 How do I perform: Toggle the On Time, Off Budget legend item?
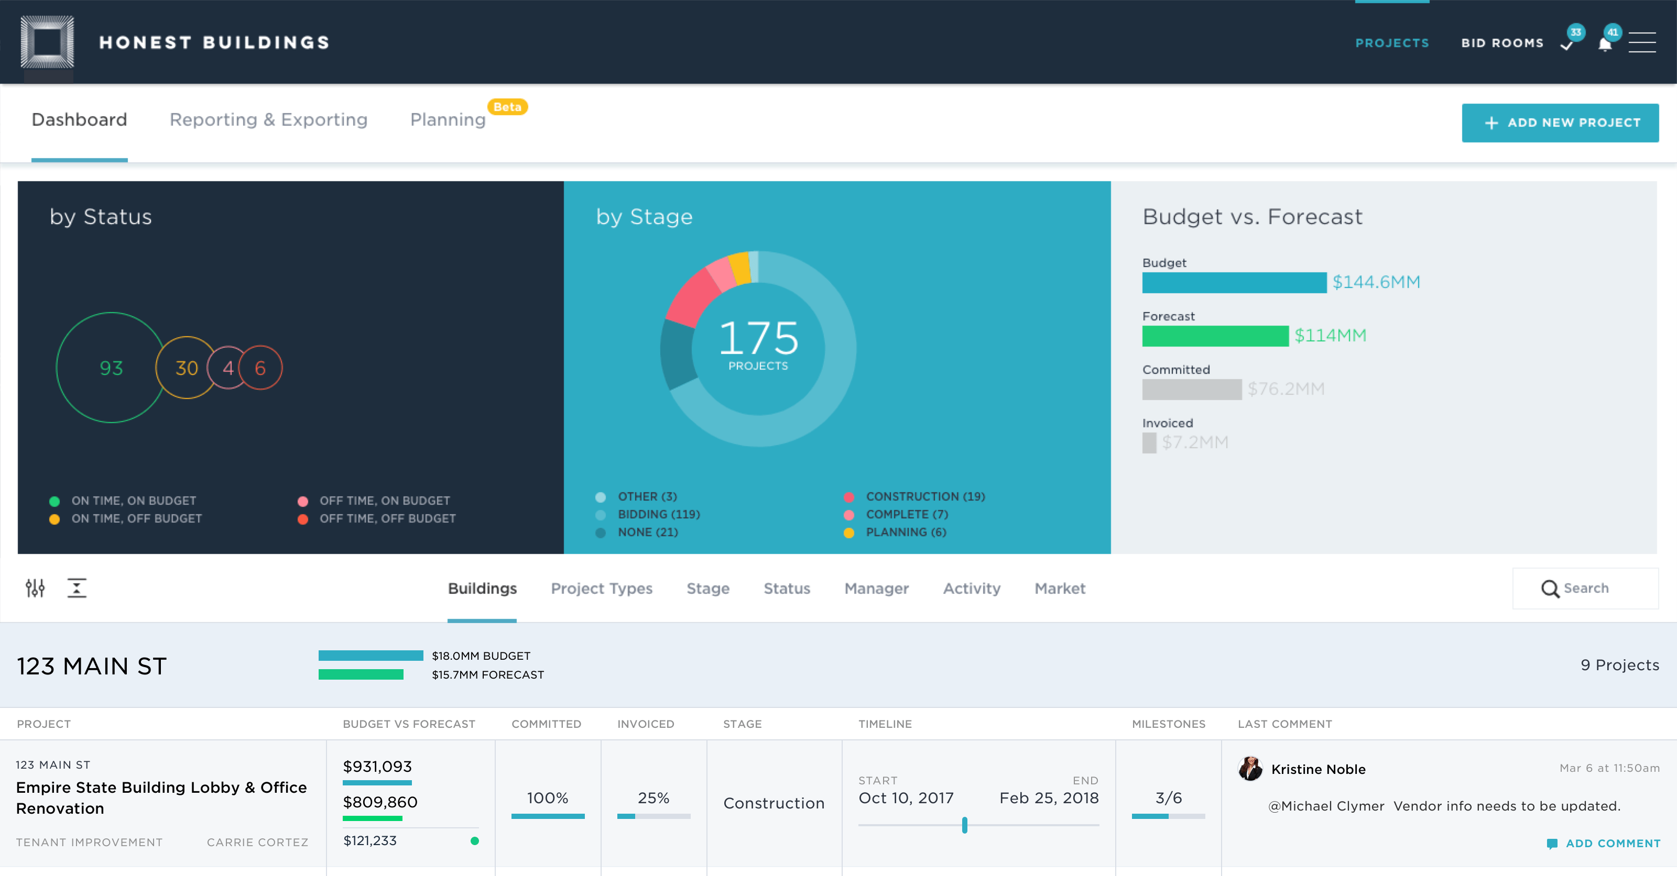pyautogui.click(x=136, y=519)
